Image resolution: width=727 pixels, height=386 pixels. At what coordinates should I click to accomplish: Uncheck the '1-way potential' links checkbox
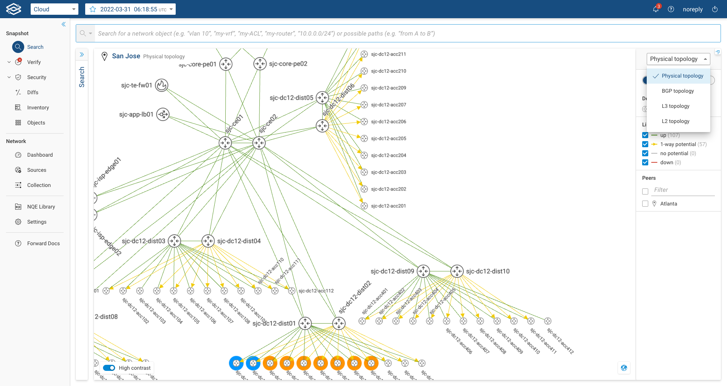tap(645, 144)
